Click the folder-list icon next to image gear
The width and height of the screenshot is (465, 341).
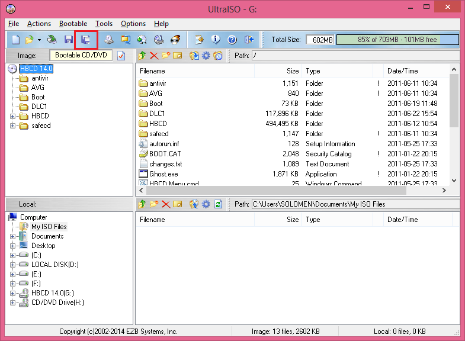tap(217, 56)
